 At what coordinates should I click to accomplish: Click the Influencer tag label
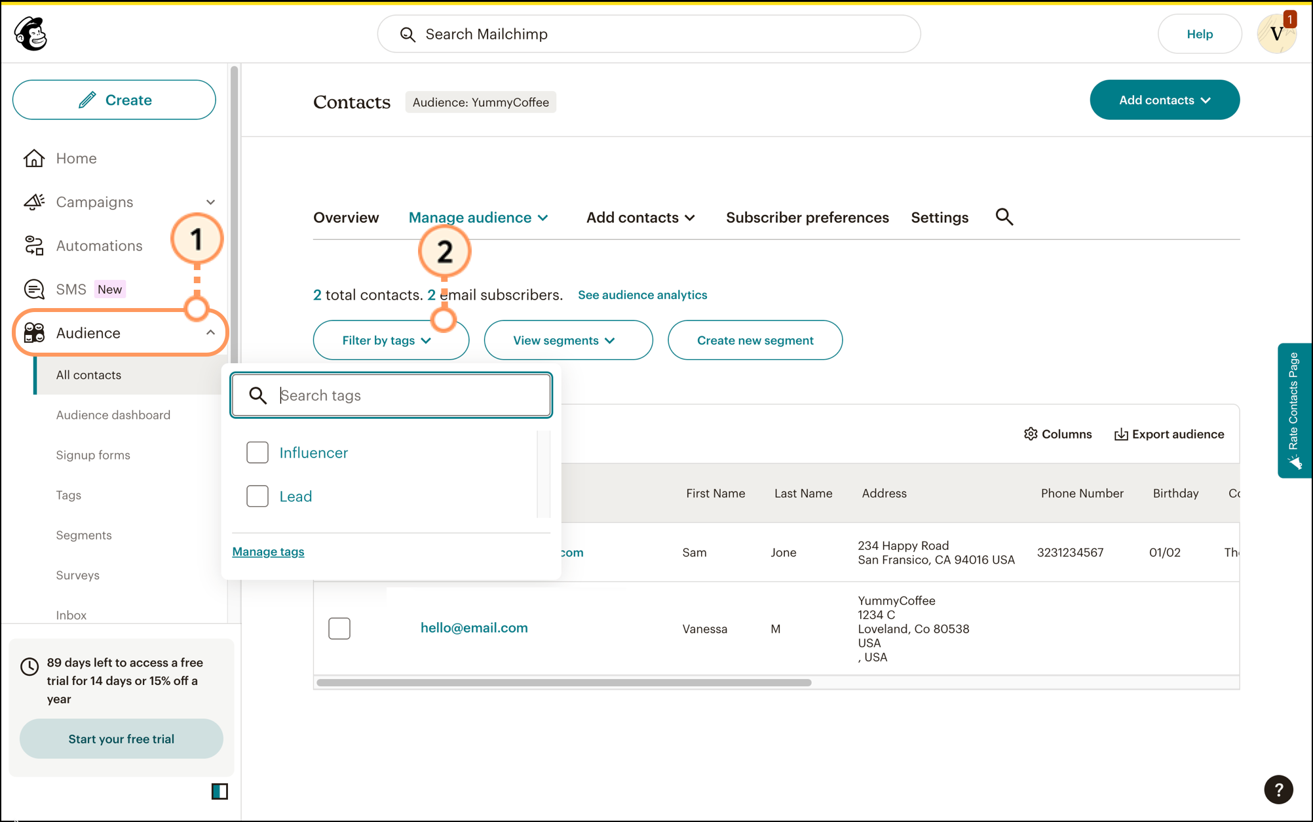(313, 452)
